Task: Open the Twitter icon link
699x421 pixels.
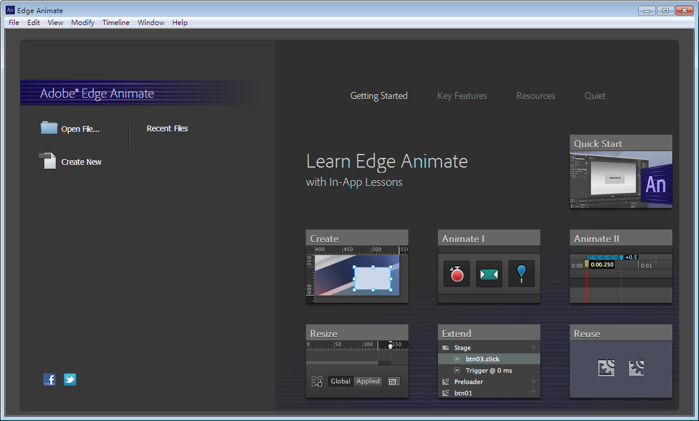Action: (70, 380)
